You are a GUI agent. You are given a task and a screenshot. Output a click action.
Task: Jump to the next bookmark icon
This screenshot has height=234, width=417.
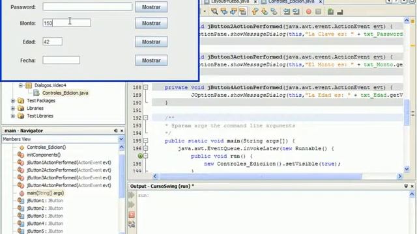(265, 12)
